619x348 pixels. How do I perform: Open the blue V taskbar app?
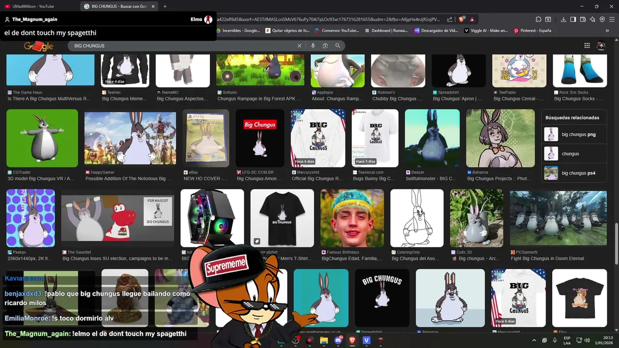(367, 340)
